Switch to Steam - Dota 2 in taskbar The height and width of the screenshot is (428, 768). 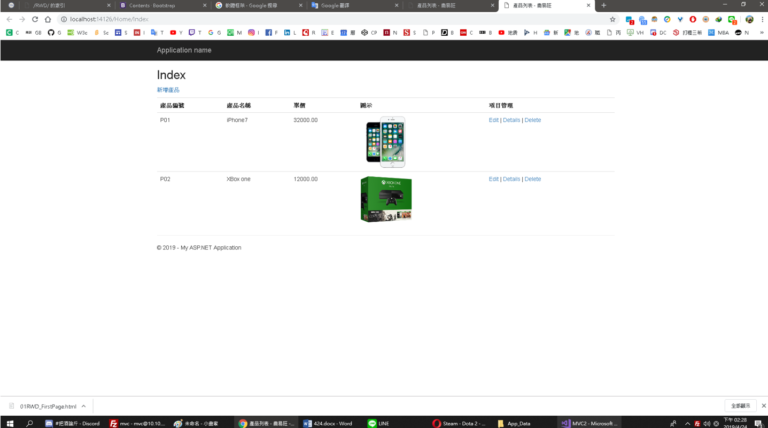pyautogui.click(x=459, y=423)
